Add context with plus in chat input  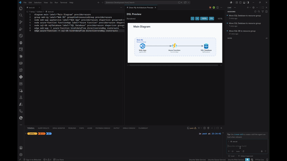[x=229, y=151]
